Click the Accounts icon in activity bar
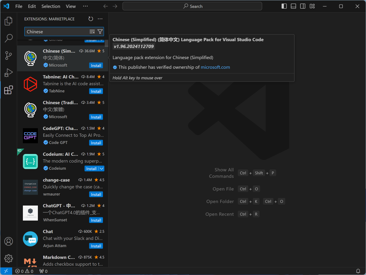 point(9,241)
